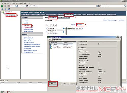The image size is (127, 93).
Task: Click the green back navigation arrow
Action: (x=2, y=6)
